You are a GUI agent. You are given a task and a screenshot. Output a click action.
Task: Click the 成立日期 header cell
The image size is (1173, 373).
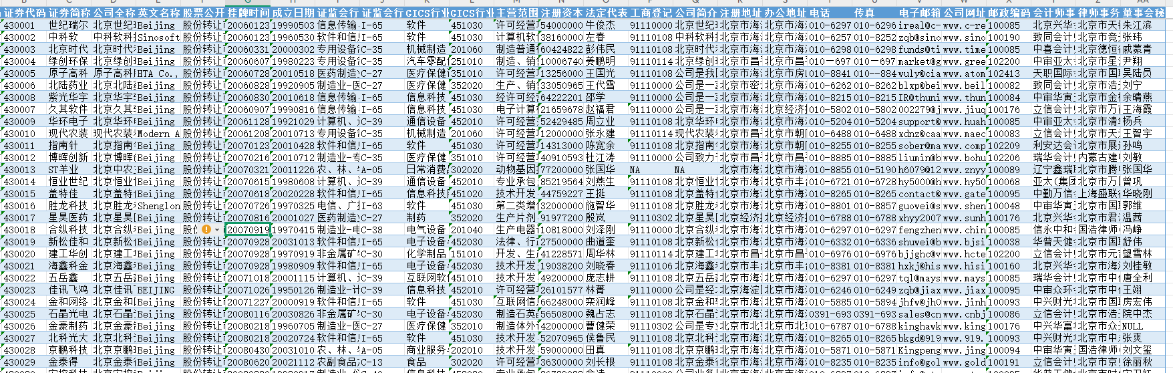point(293,13)
